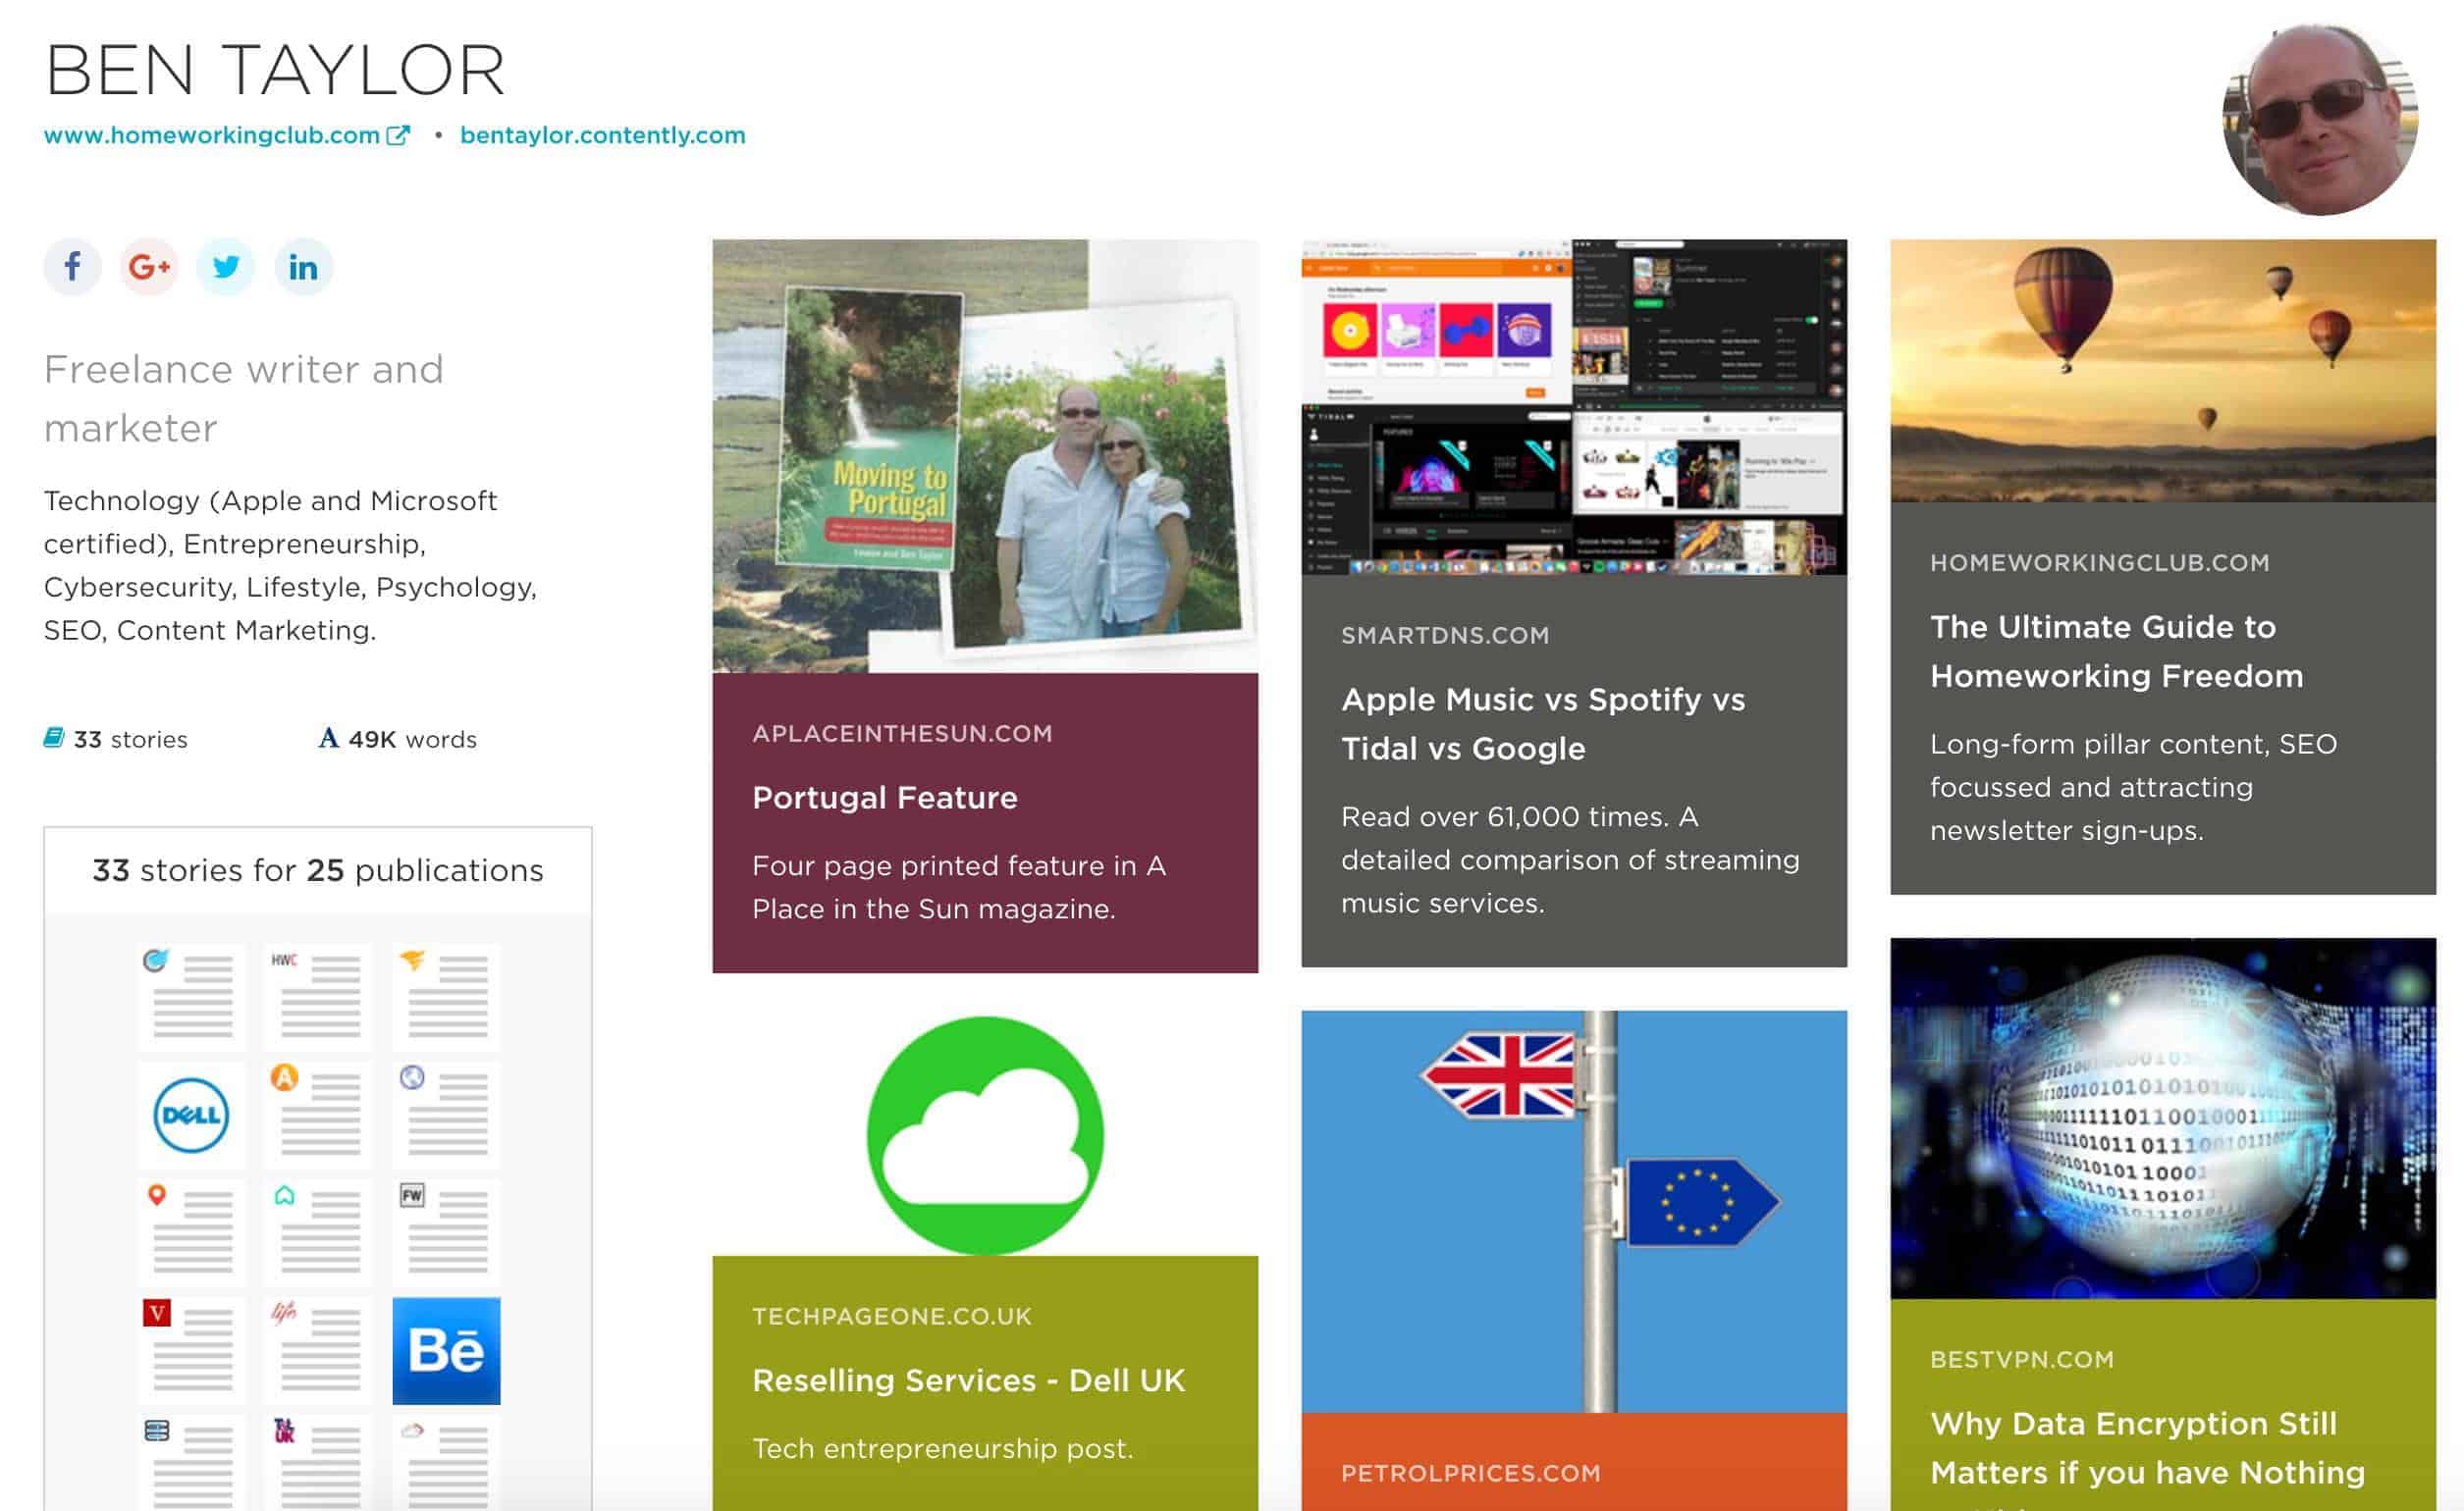Open 'The Ultimate Guide to Homeworking Freedom' story
This screenshot has height=1511, width=2464.
pos(2116,651)
